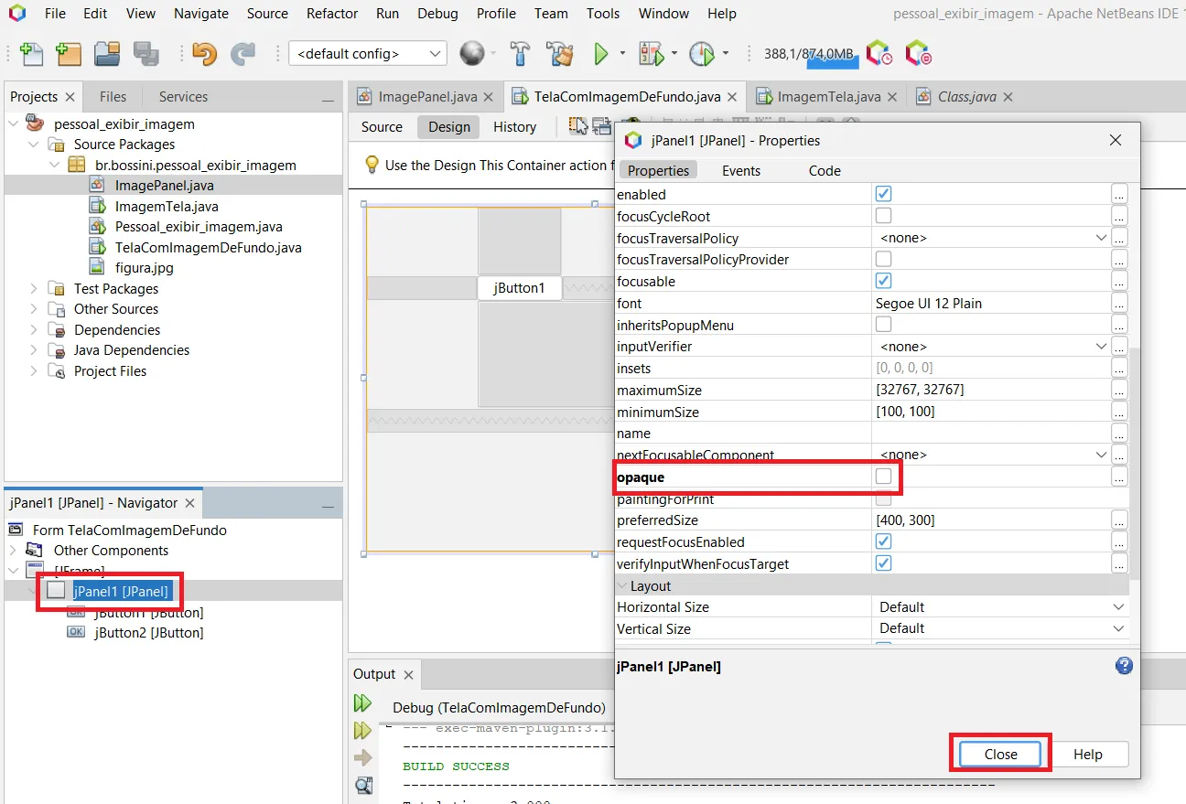The width and height of the screenshot is (1186, 804).
Task: Click the Open Project folder icon
Action: click(x=107, y=54)
